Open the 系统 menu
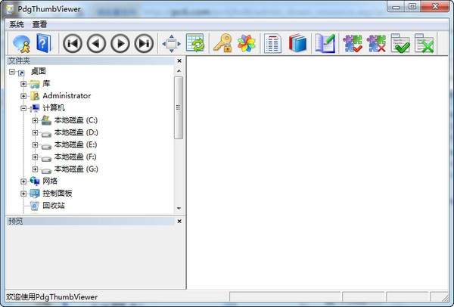Screen dimensions: 454x307 point(17,25)
